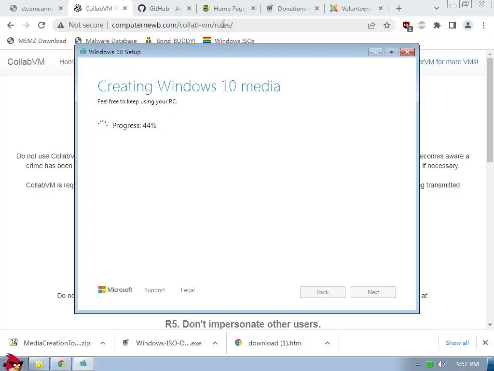This screenshot has width=494, height=371.
Task: Click the address bar URL
Action: tap(172, 25)
